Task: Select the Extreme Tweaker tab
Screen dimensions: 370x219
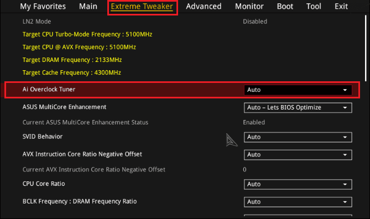Action: pos(142,7)
